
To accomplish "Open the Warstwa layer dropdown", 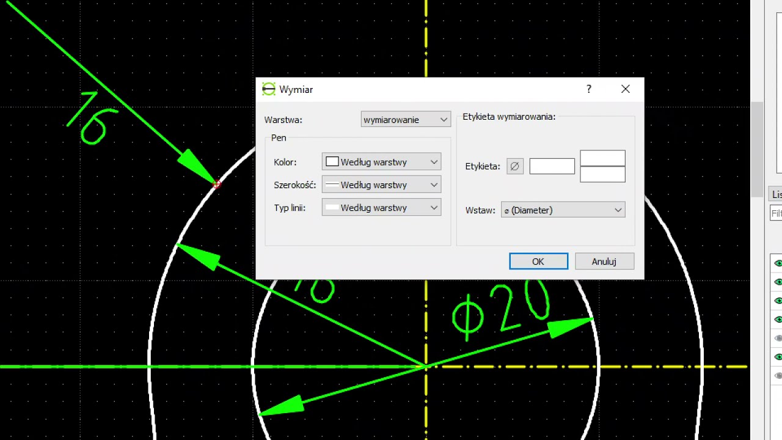I will [x=406, y=120].
